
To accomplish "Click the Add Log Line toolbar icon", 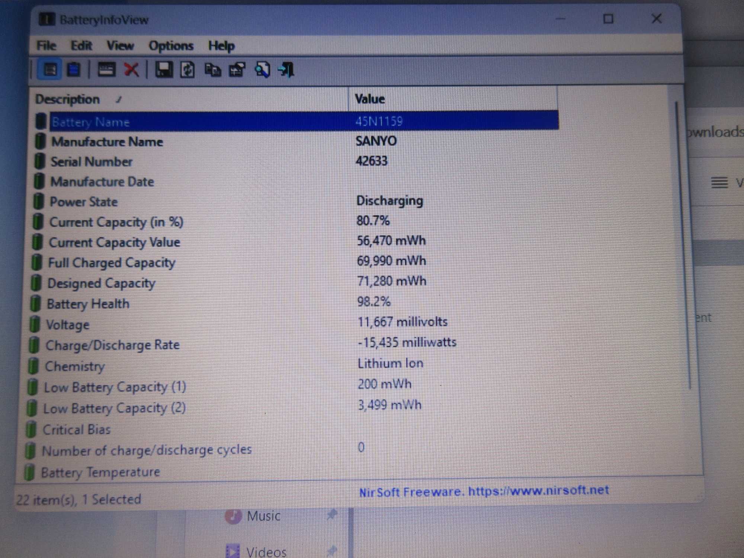I will (106, 70).
